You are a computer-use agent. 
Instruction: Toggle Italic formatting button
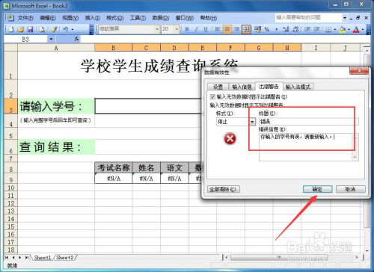click(196, 29)
